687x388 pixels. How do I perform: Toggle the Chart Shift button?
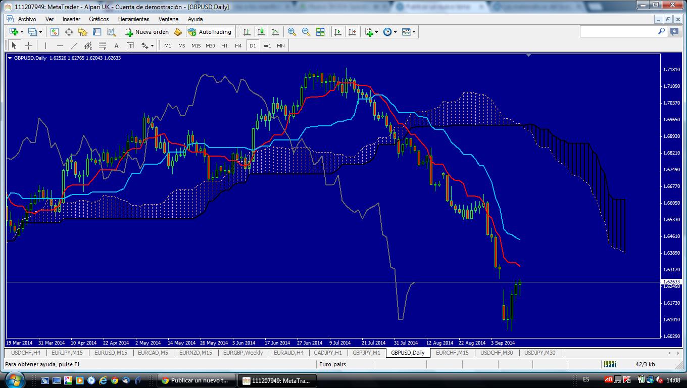(352, 32)
